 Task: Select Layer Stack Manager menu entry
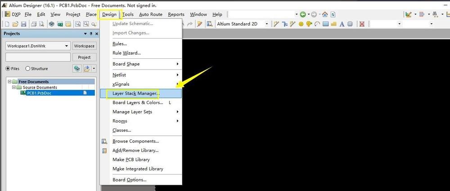point(140,94)
